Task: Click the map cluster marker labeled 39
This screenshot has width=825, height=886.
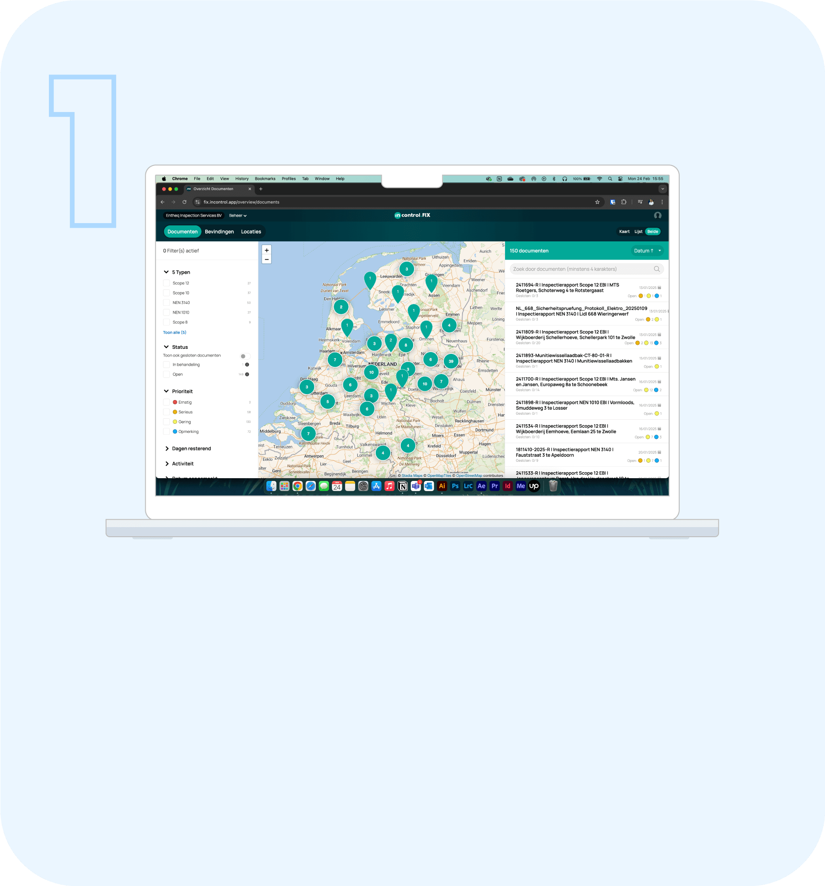Action: 451,361
